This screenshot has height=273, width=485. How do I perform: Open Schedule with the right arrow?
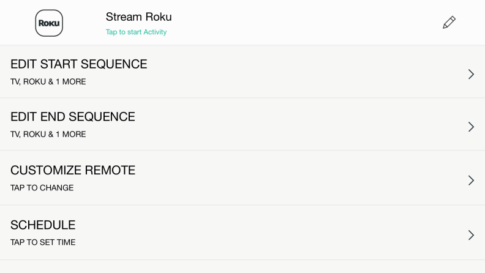point(471,235)
